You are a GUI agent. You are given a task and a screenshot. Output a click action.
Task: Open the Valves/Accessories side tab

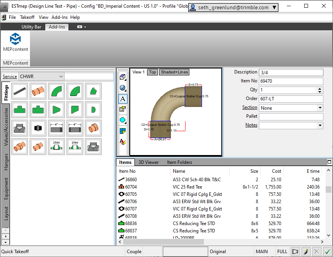tap(6, 127)
